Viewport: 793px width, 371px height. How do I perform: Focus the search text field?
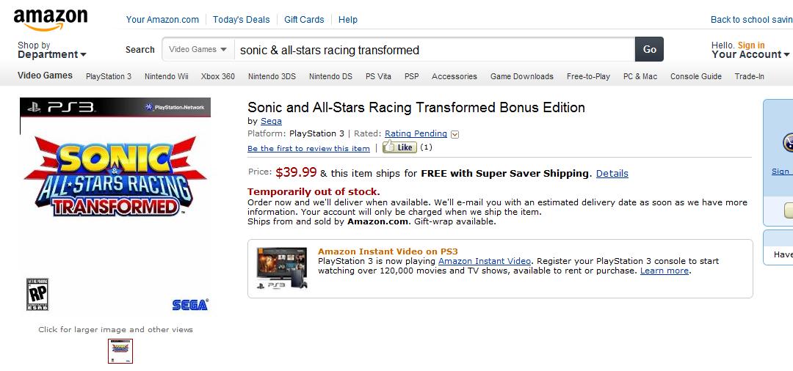tap(435, 49)
